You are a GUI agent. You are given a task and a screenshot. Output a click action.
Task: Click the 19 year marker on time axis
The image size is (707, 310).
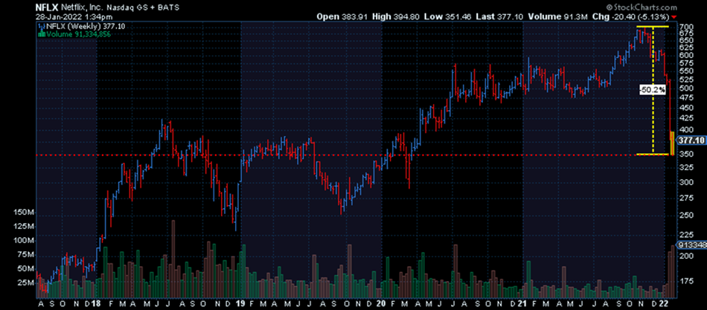(x=241, y=303)
